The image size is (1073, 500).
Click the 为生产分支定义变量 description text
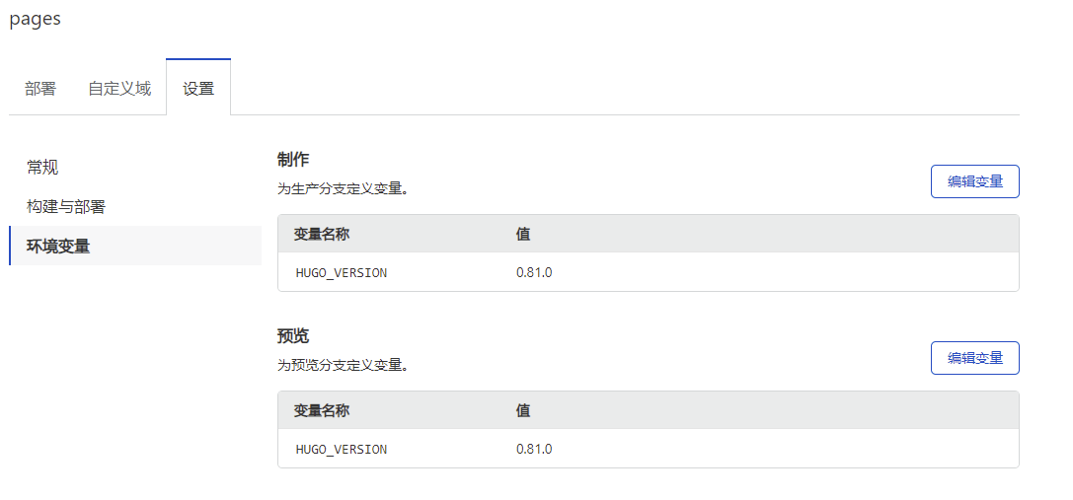[x=343, y=188]
